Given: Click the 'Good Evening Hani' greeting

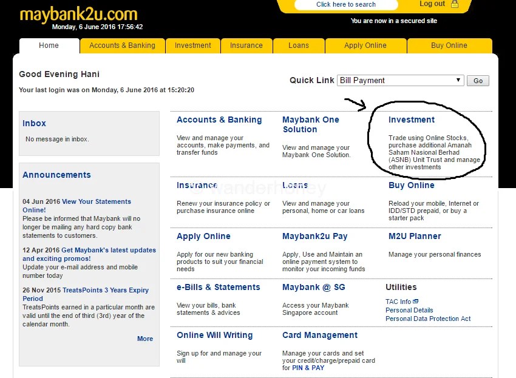Looking at the screenshot, I should (x=59, y=75).
